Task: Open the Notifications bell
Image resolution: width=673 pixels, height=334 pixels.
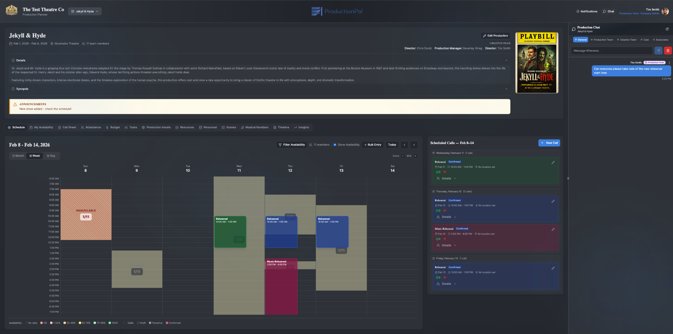Action: pyautogui.click(x=587, y=11)
